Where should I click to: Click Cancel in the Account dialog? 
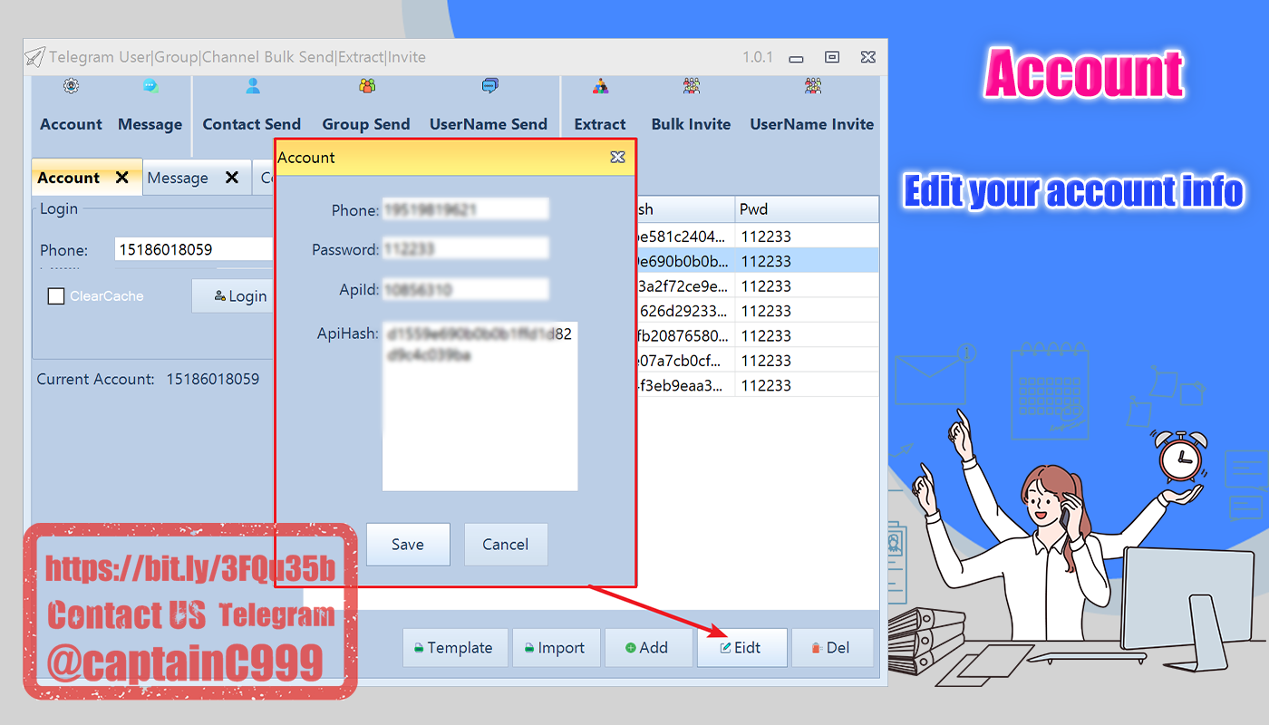[506, 545]
